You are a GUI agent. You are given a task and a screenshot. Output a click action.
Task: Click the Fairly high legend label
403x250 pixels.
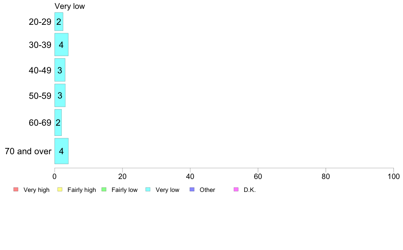pyautogui.click(x=82, y=190)
